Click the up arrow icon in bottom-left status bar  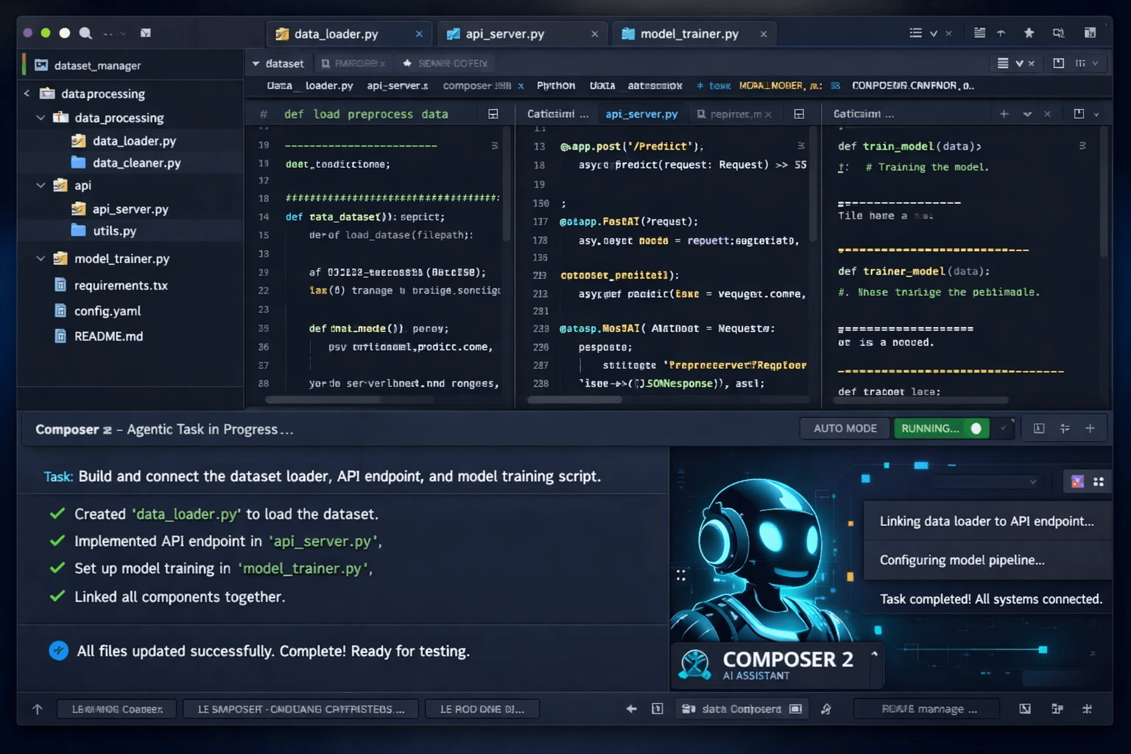[x=38, y=709]
